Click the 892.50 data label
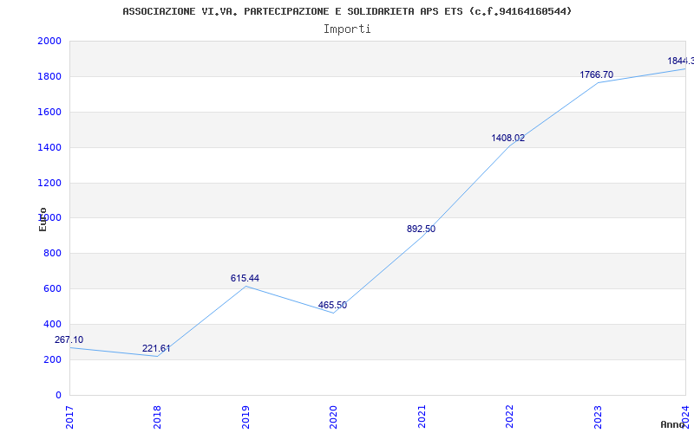The width and height of the screenshot is (694, 433). pyautogui.click(x=421, y=229)
